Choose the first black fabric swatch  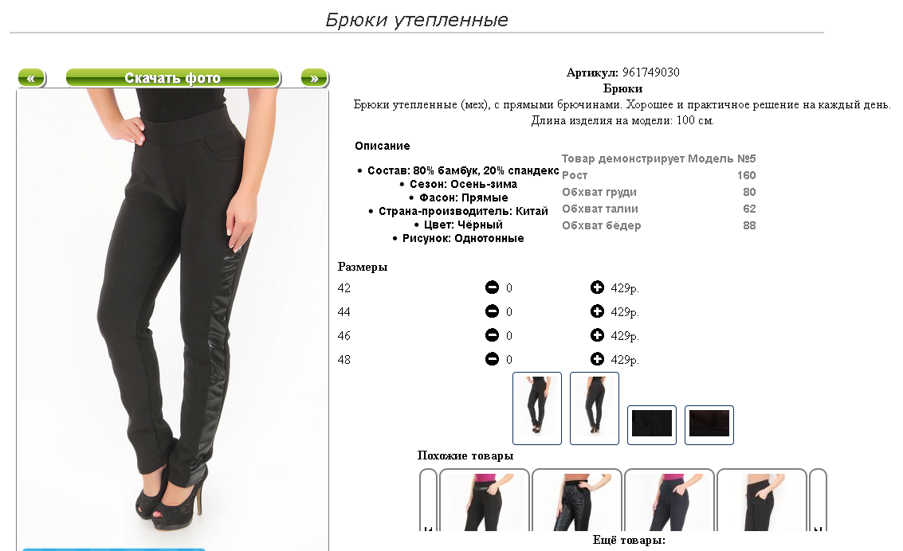click(652, 424)
